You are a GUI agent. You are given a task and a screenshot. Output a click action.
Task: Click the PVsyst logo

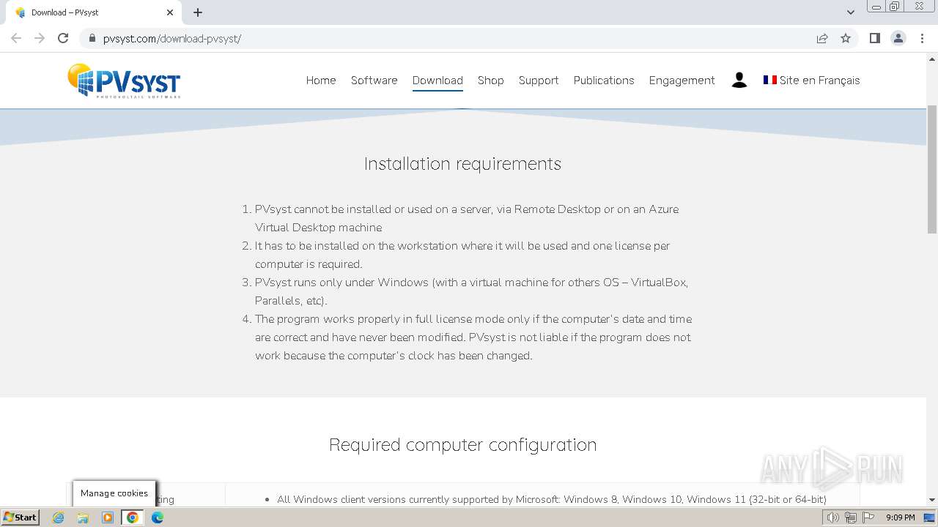[124, 81]
